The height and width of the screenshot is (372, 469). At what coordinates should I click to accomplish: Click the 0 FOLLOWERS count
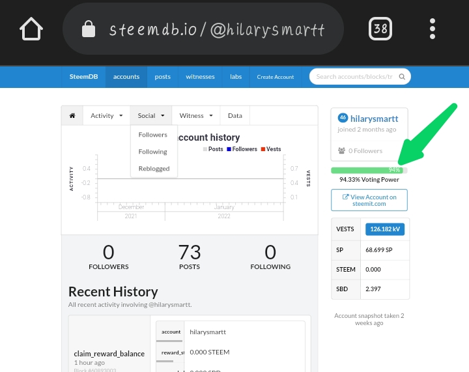[x=109, y=257]
